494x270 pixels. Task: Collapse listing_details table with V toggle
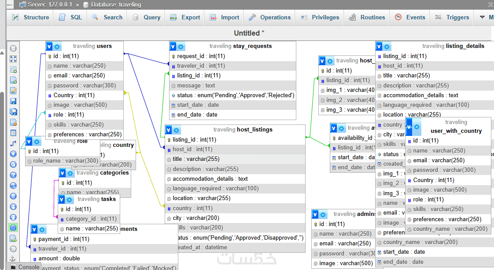(380, 47)
